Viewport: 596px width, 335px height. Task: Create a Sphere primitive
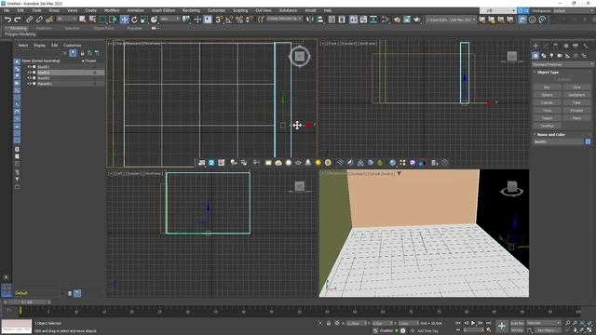tap(547, 95)
